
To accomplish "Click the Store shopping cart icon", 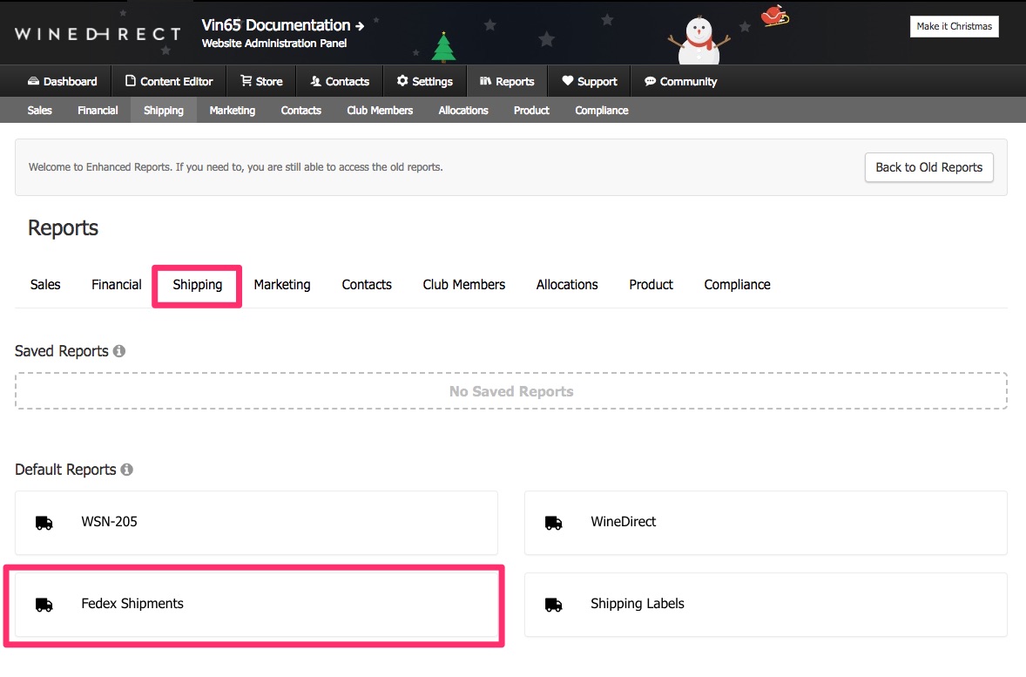I will 246,81.
